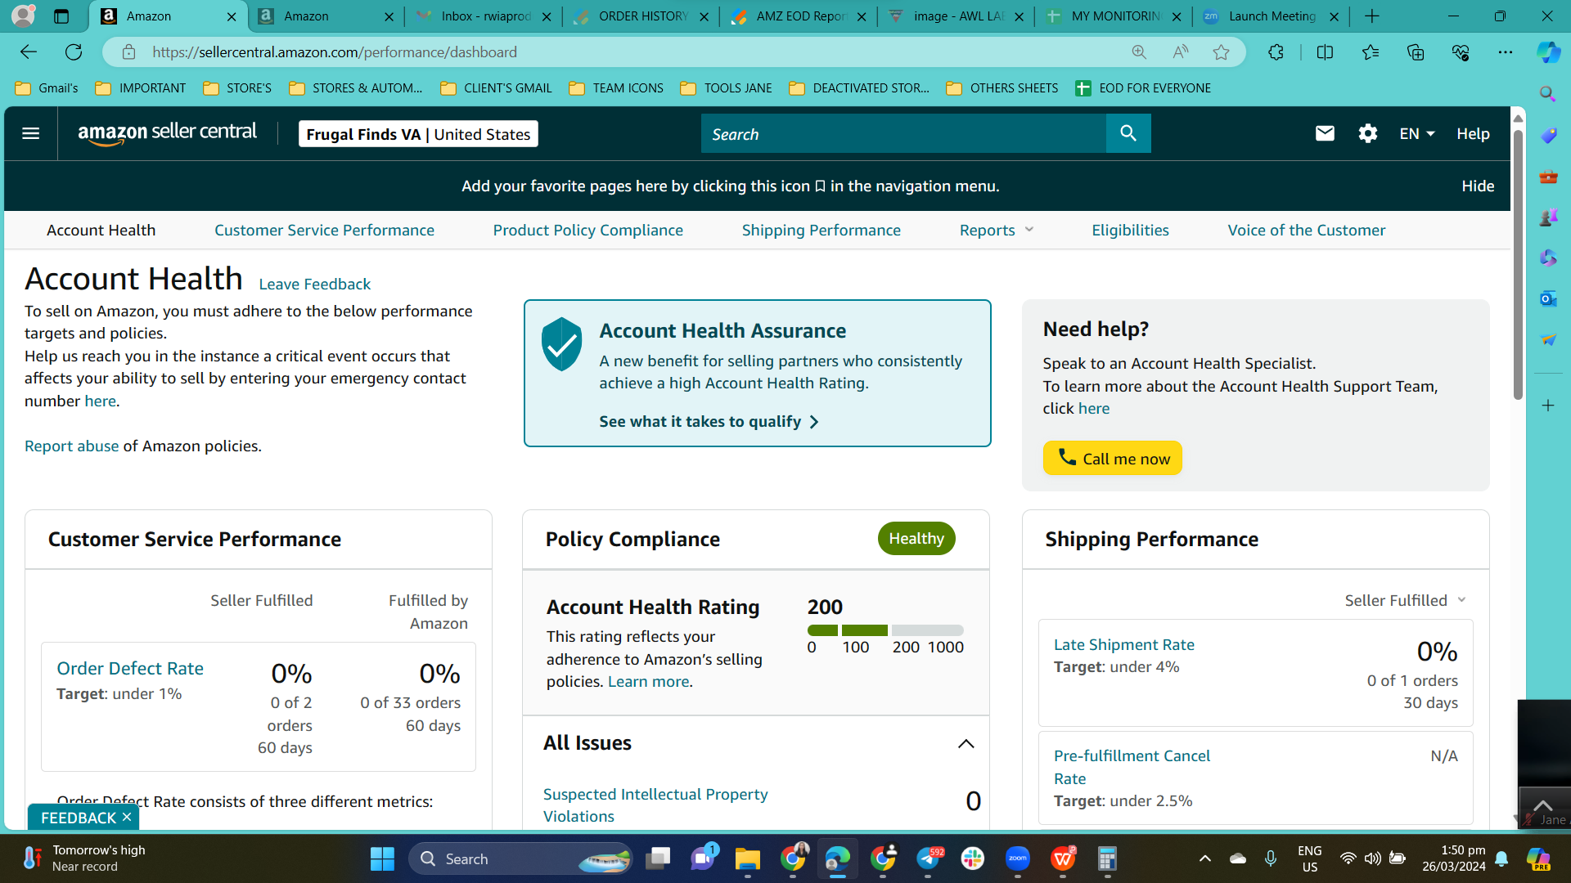Viewport: 1571px width, 883px height.
Task: Hide the favorite pages banner
Action: tap(1478, 186)
